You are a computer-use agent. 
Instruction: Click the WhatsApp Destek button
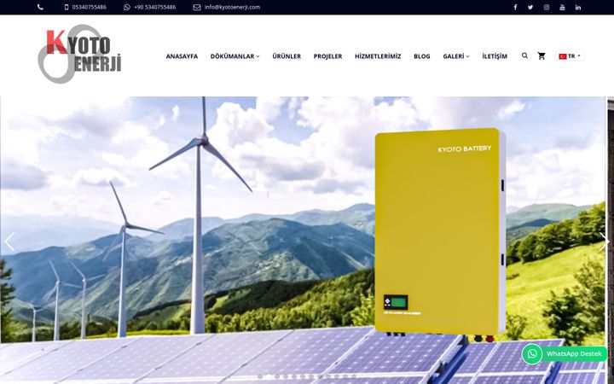(x=565, y=354)
